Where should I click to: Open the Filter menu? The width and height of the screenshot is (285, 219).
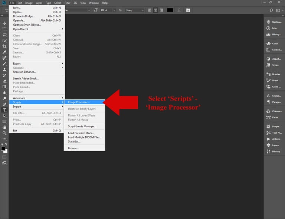68,3
